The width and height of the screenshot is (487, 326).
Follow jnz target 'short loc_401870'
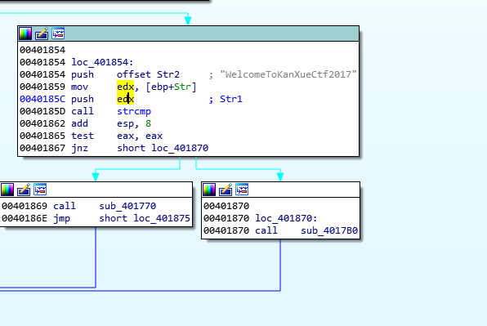(163, 148)
